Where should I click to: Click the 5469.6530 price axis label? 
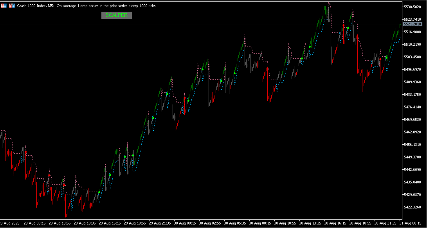pyautogui.click(x=412, y=119)
